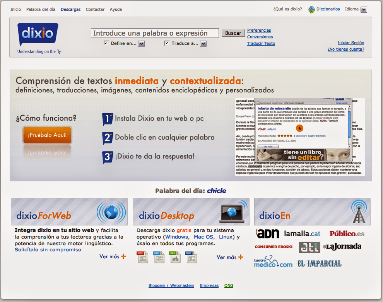Click the step 1 number badge
The height and width of the screenshot is (302, 383).
(x=108, y=119)
